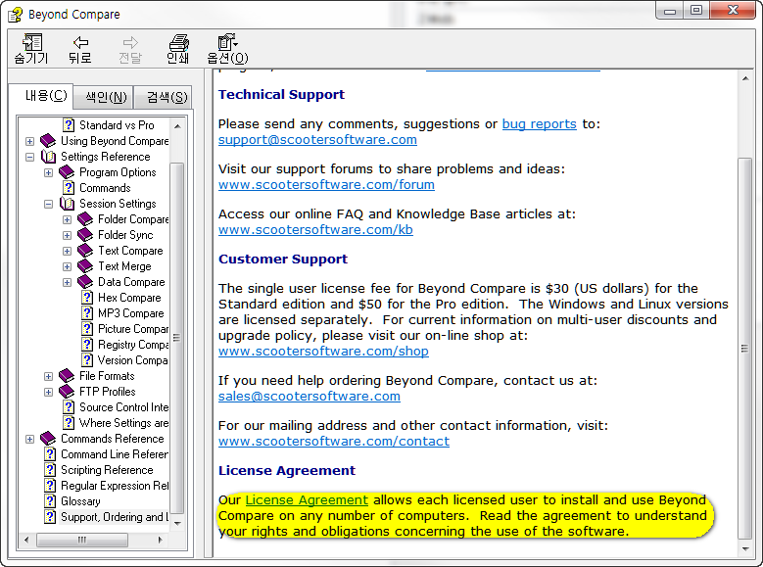The width and height of the screenshot is (763, 567).
Task: Expand the Commands Reference node
Action: [29, 439]
